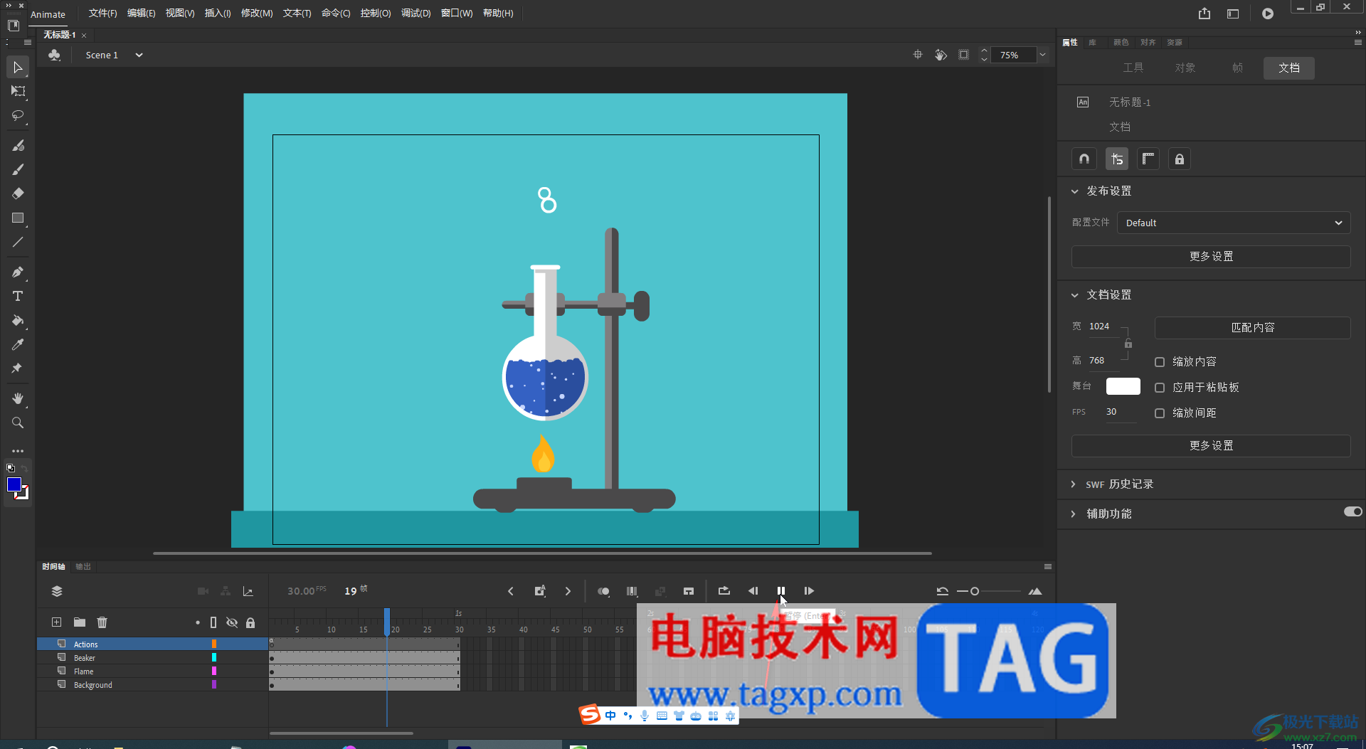Image resolution: width=1366 pixels, height=749 pixels.
Task: Click 更多设置 under 文档设置
Action: click(1211, 446)
